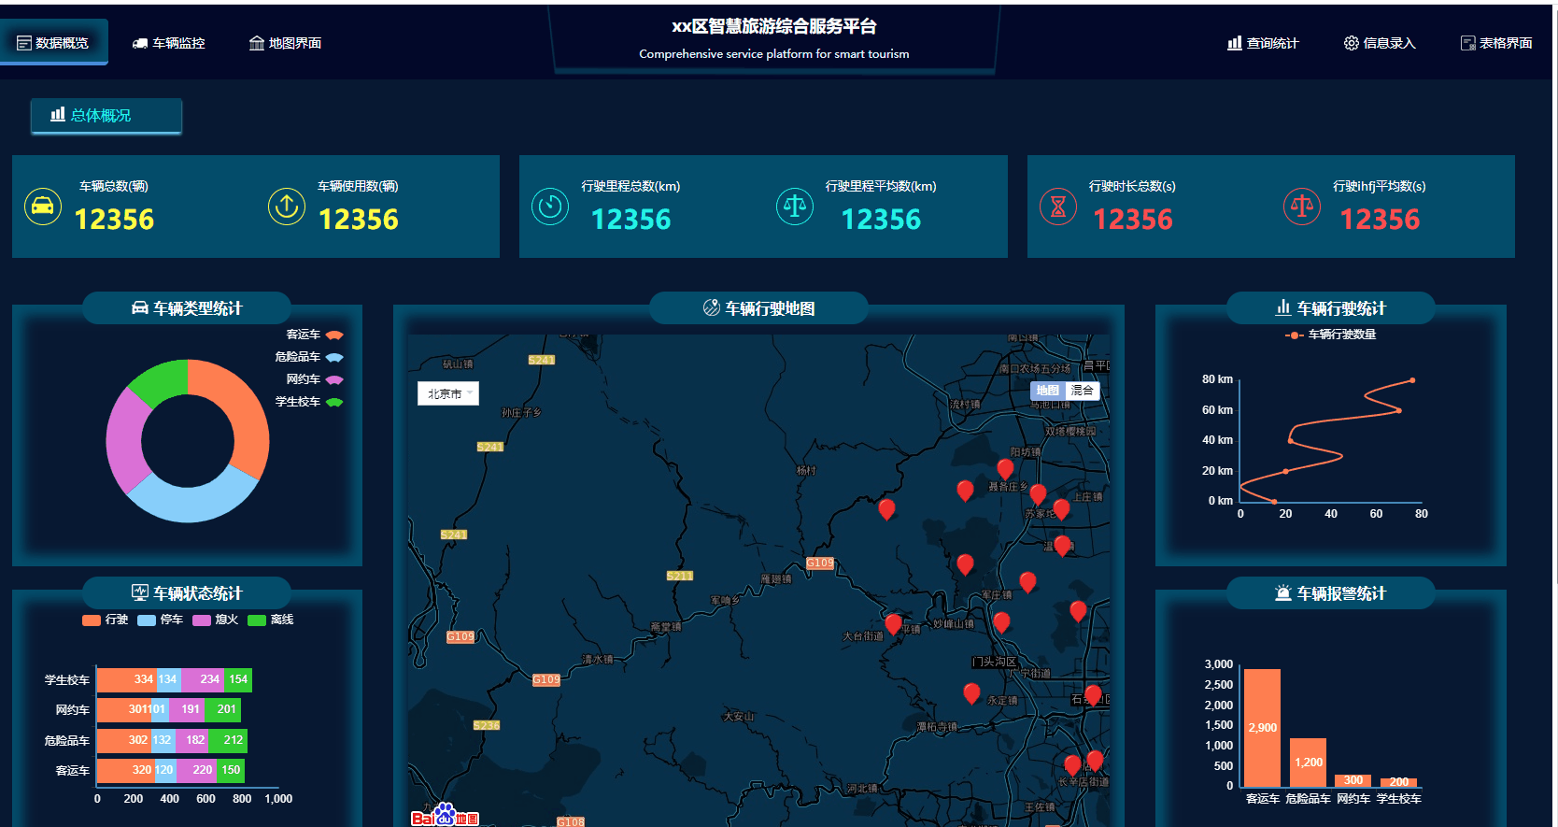Switch map to 地图 view
1558x827 pixels.
(x=1048, y=391)
